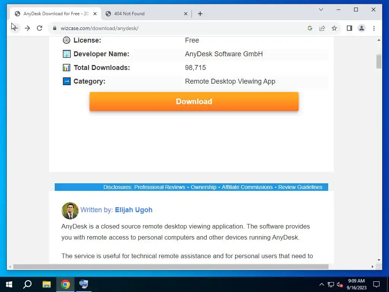389x292 pixels.
Task: Click the author's profile photo
Action: click(70, 211)
